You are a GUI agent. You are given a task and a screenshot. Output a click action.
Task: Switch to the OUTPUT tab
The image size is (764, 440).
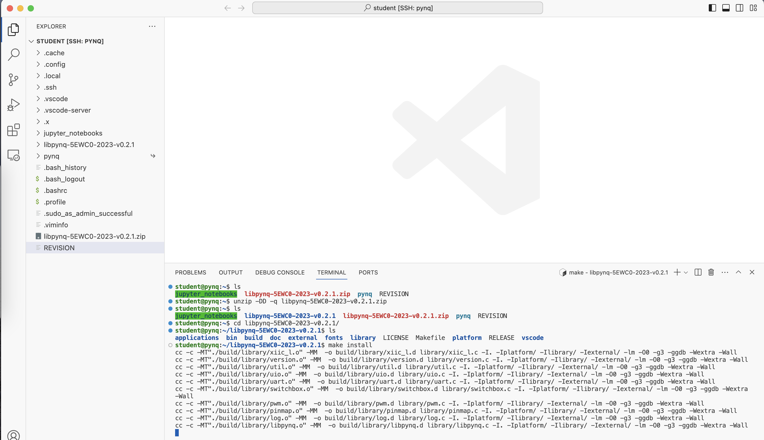click(x=231, y=273)
